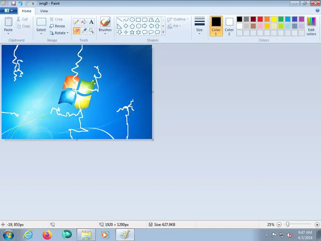This screenshot has width=321, height=241.
Task: Select the Text tool
Action: (91, 22)
